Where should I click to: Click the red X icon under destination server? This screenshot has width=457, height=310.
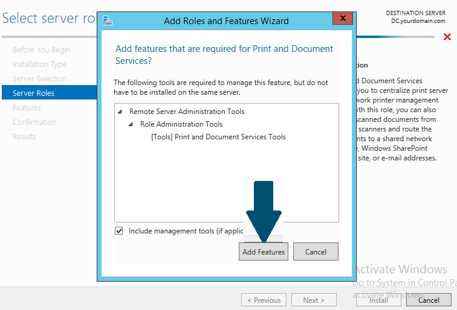coord(447,37)
